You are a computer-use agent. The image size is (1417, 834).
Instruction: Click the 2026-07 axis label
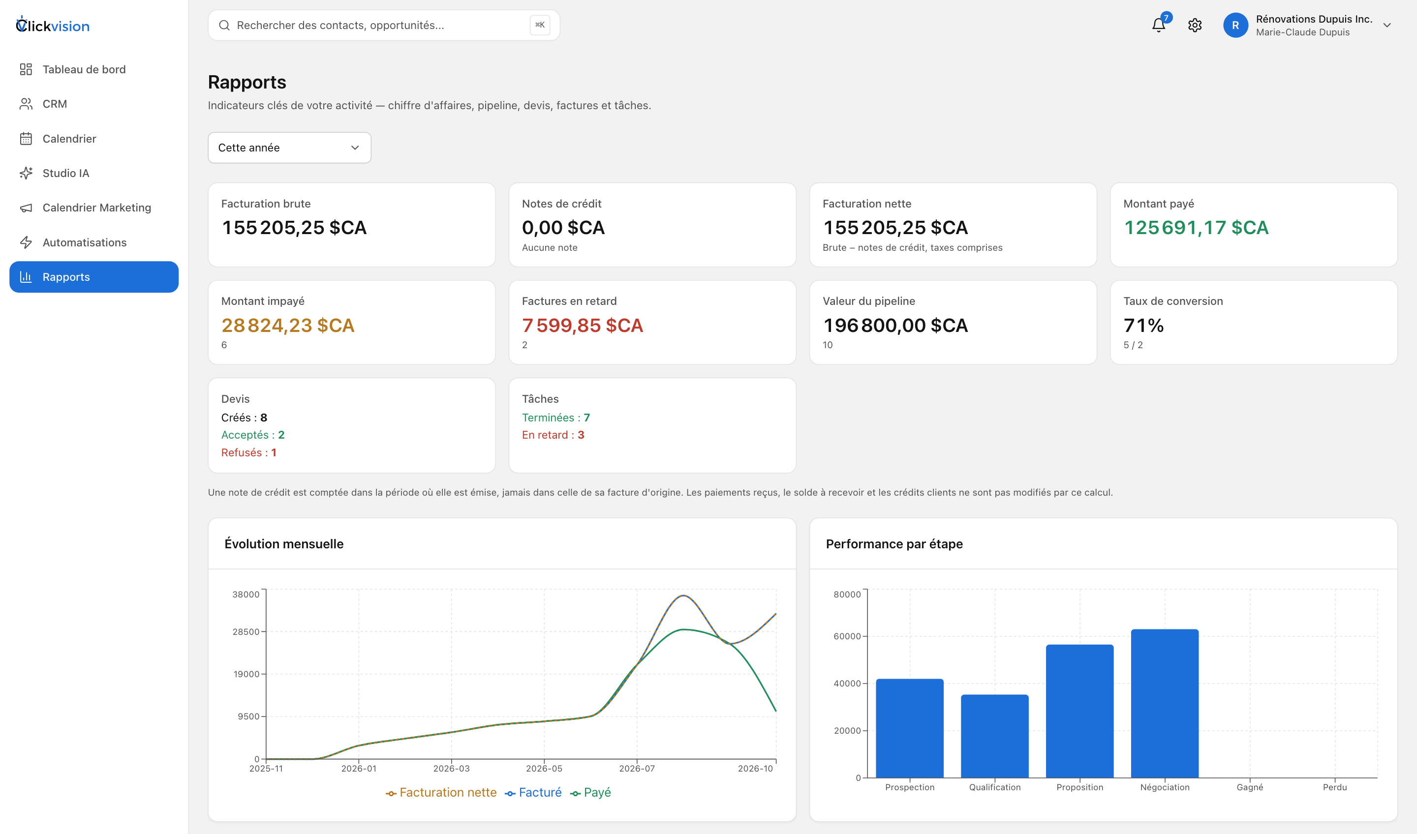(x=637, y=769)
